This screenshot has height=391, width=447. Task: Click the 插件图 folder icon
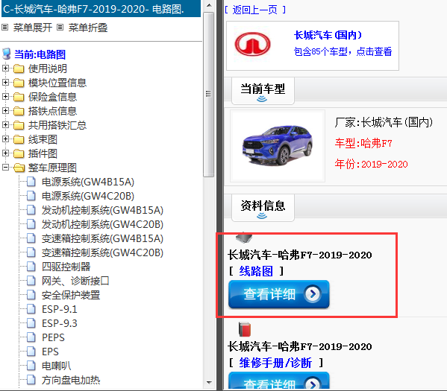tap(19, 153)
